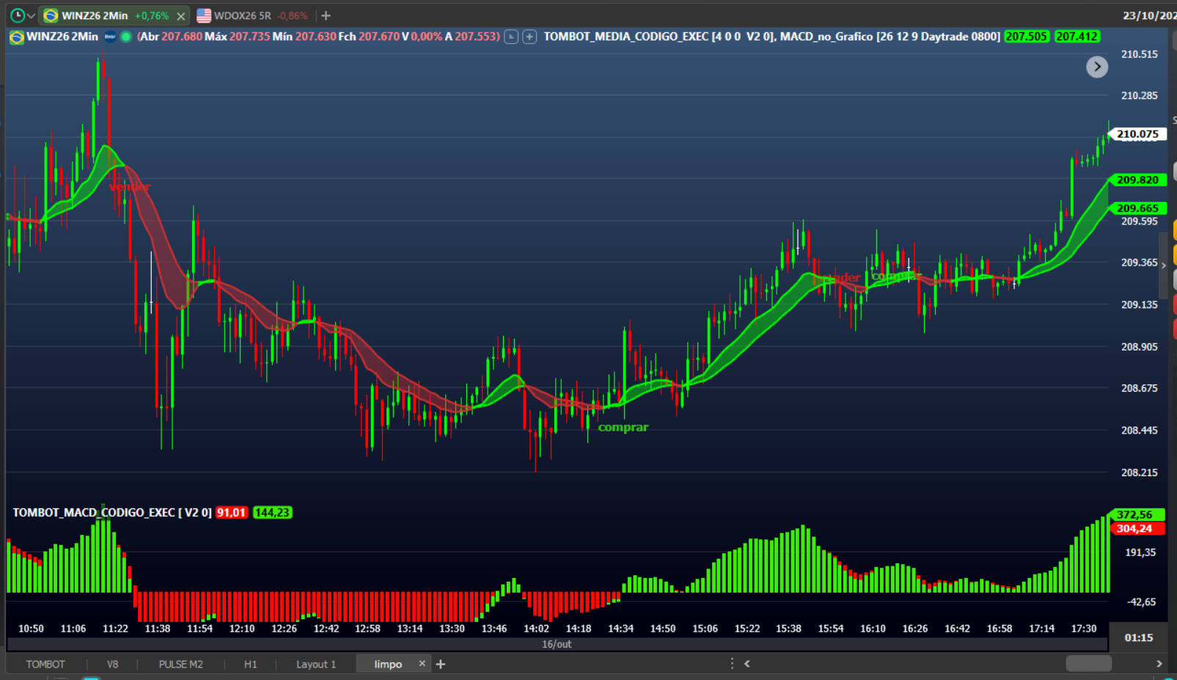
Task: Click the 209.820 green price label
Action: (1137, 180)
